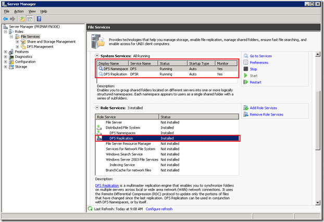Open the DFS Replication description hyperlink
Screen dimensions: 324x222
tap(107, 186)
